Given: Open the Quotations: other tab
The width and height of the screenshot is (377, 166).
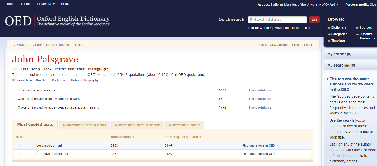Looking at the screenshot, I should pos(184,125).
